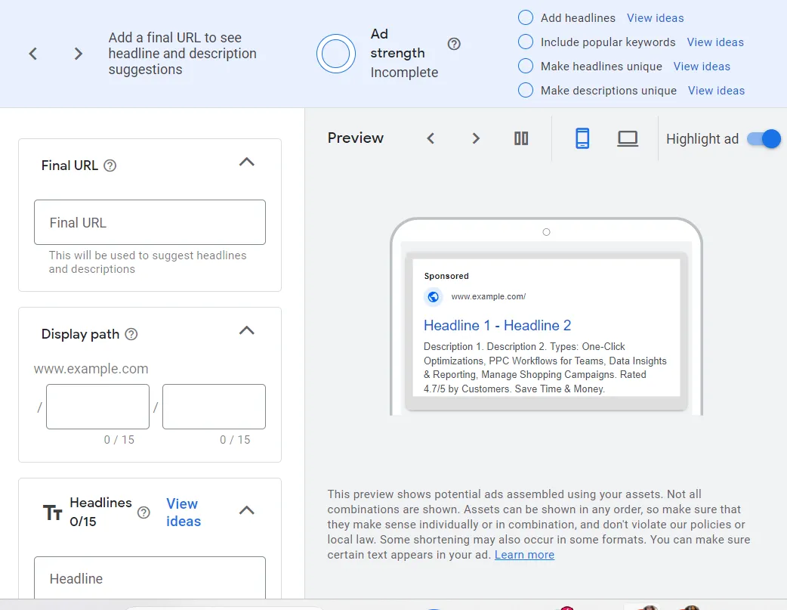Click the second display path field
The width and height of the screenshot is (787, 610).
214,407
